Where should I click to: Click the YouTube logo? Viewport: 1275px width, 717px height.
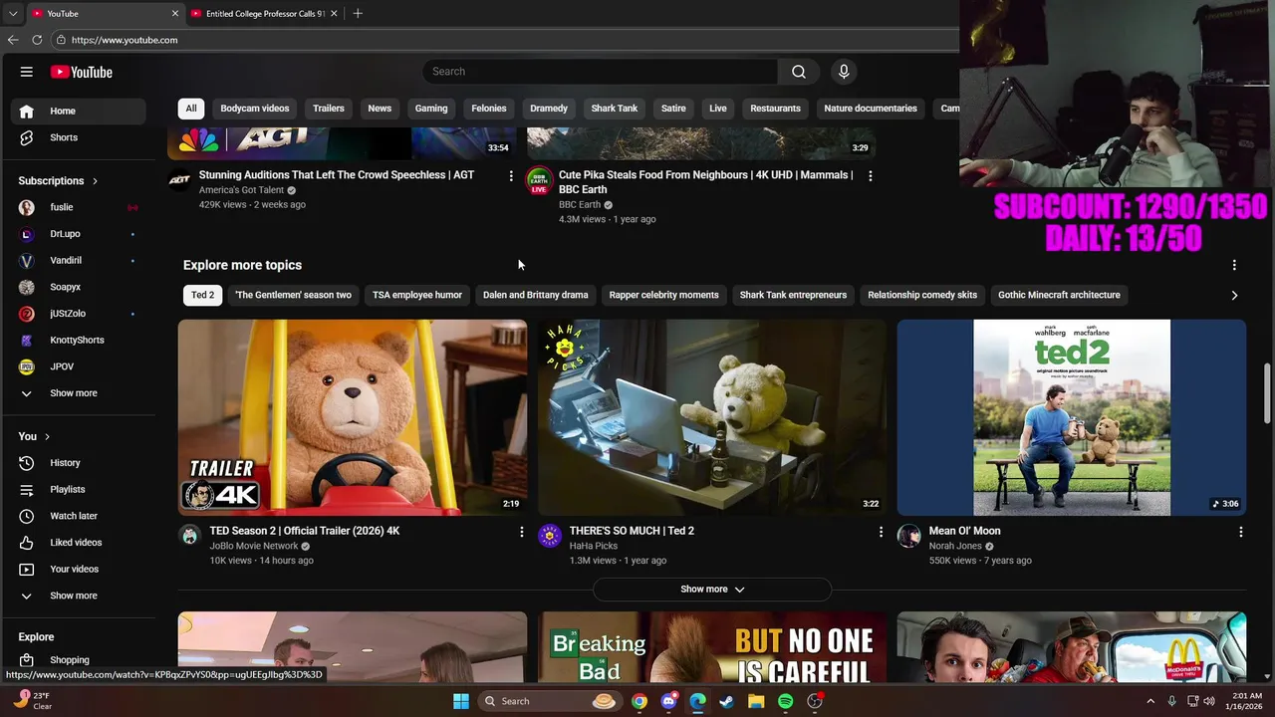[82, 72]
